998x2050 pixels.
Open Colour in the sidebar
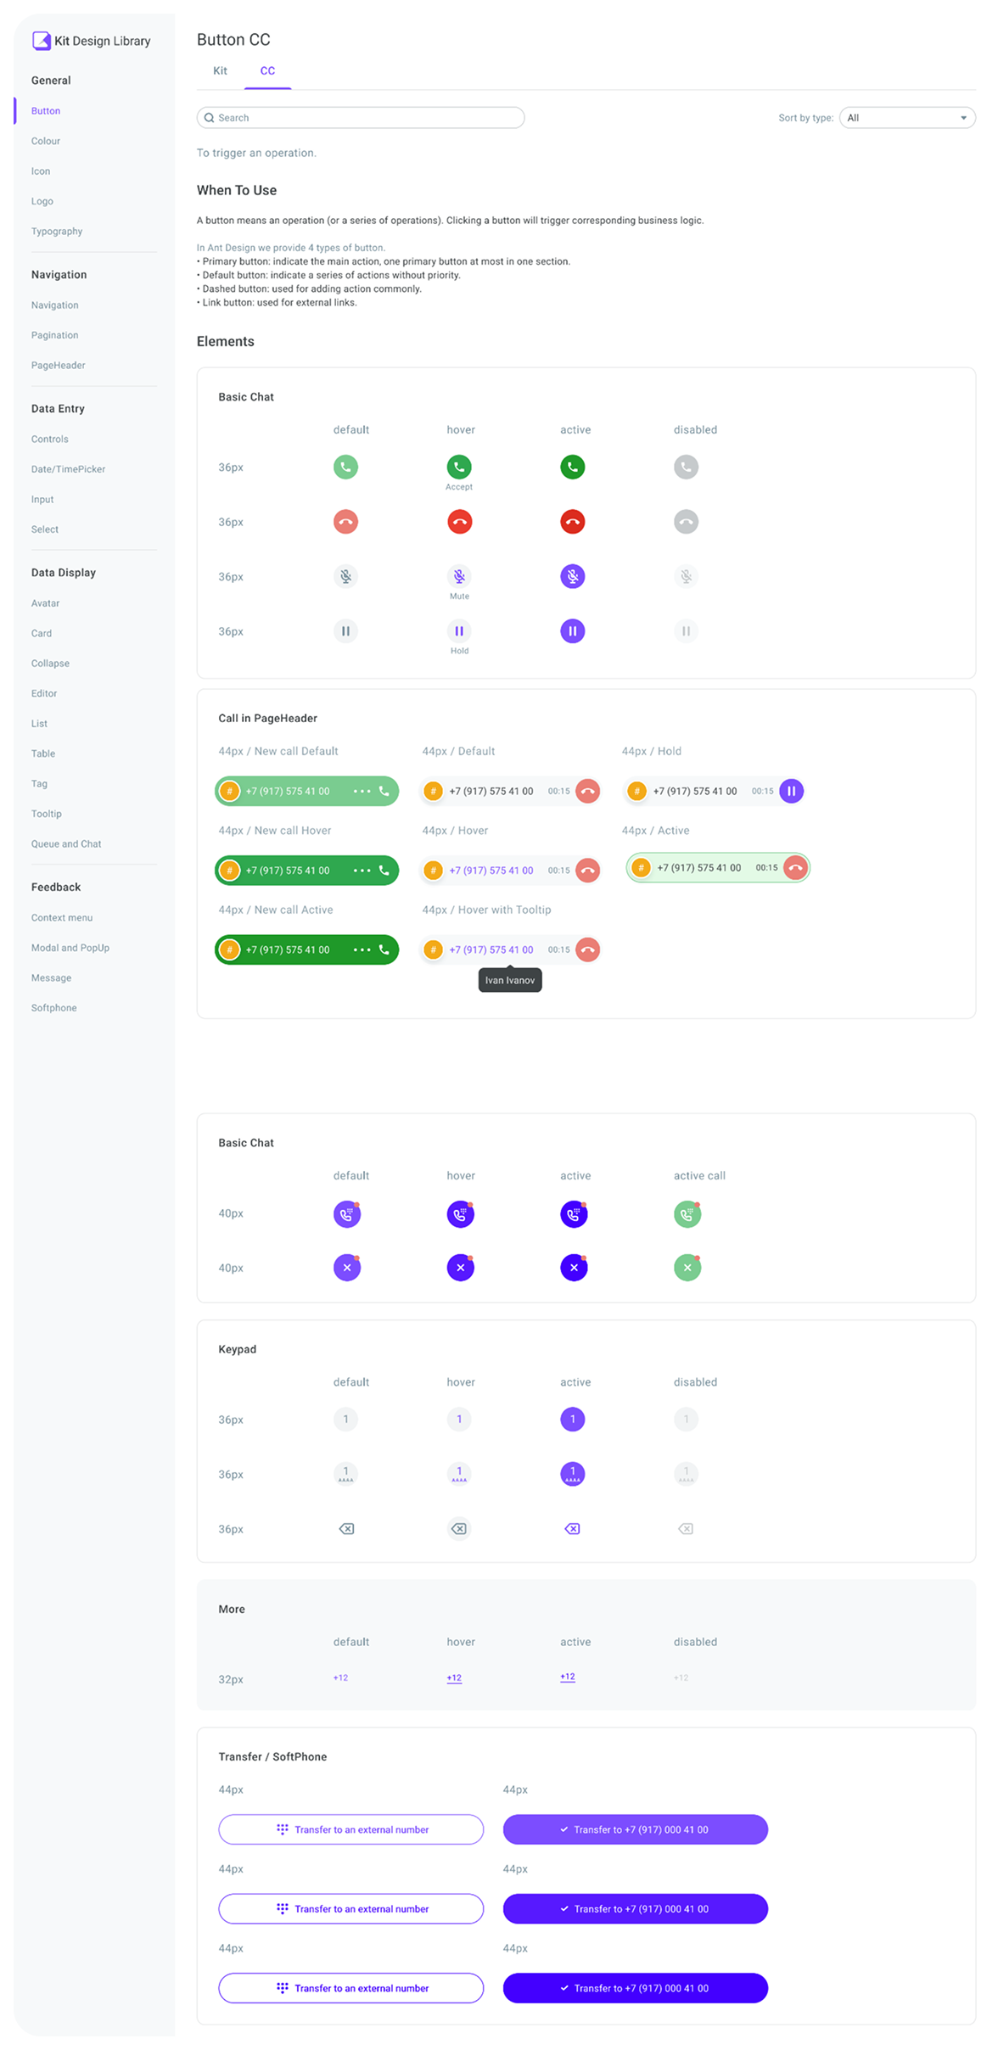(x=46, y=141)
